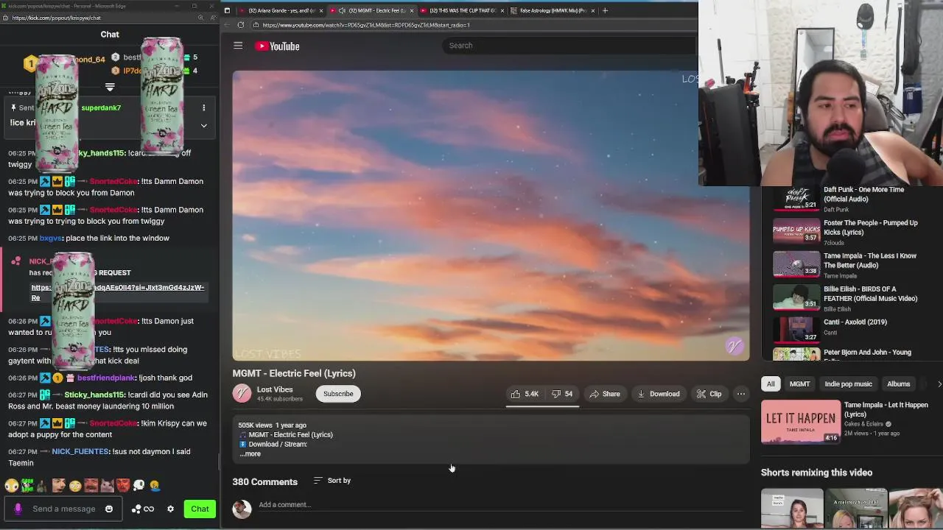Filter suggestions by Indie pop music
Image resolution: width=943 pixels, height=530 pixels.
click(x=848, y=384)
